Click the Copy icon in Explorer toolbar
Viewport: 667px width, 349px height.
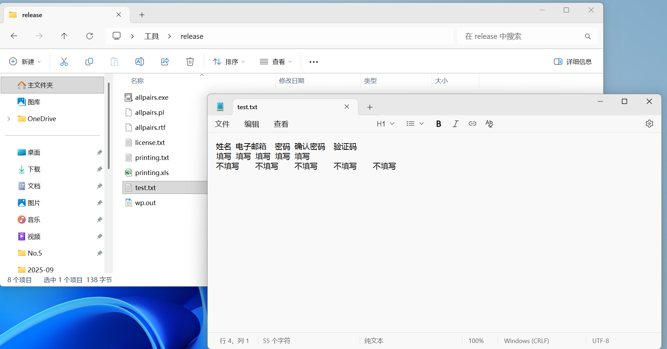click(89, 62)
